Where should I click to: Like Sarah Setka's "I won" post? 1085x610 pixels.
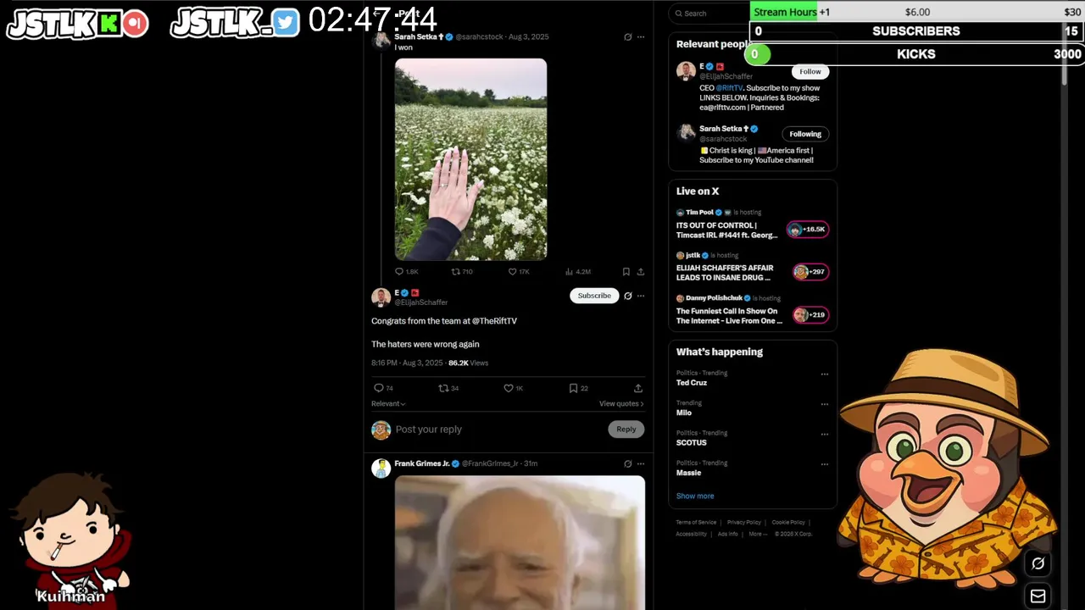(518, 272)
